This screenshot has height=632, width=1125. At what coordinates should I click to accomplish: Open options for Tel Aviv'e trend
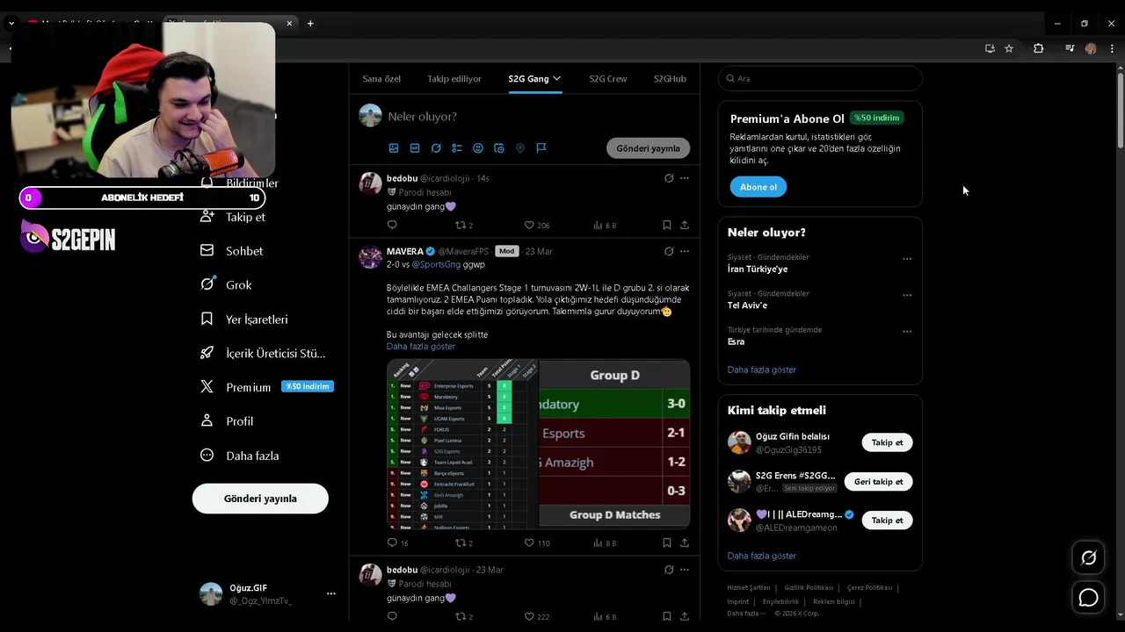click(907, 295)
